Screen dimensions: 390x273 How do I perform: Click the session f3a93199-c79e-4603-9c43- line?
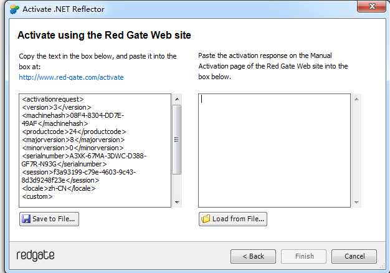[x=79, y=172]
